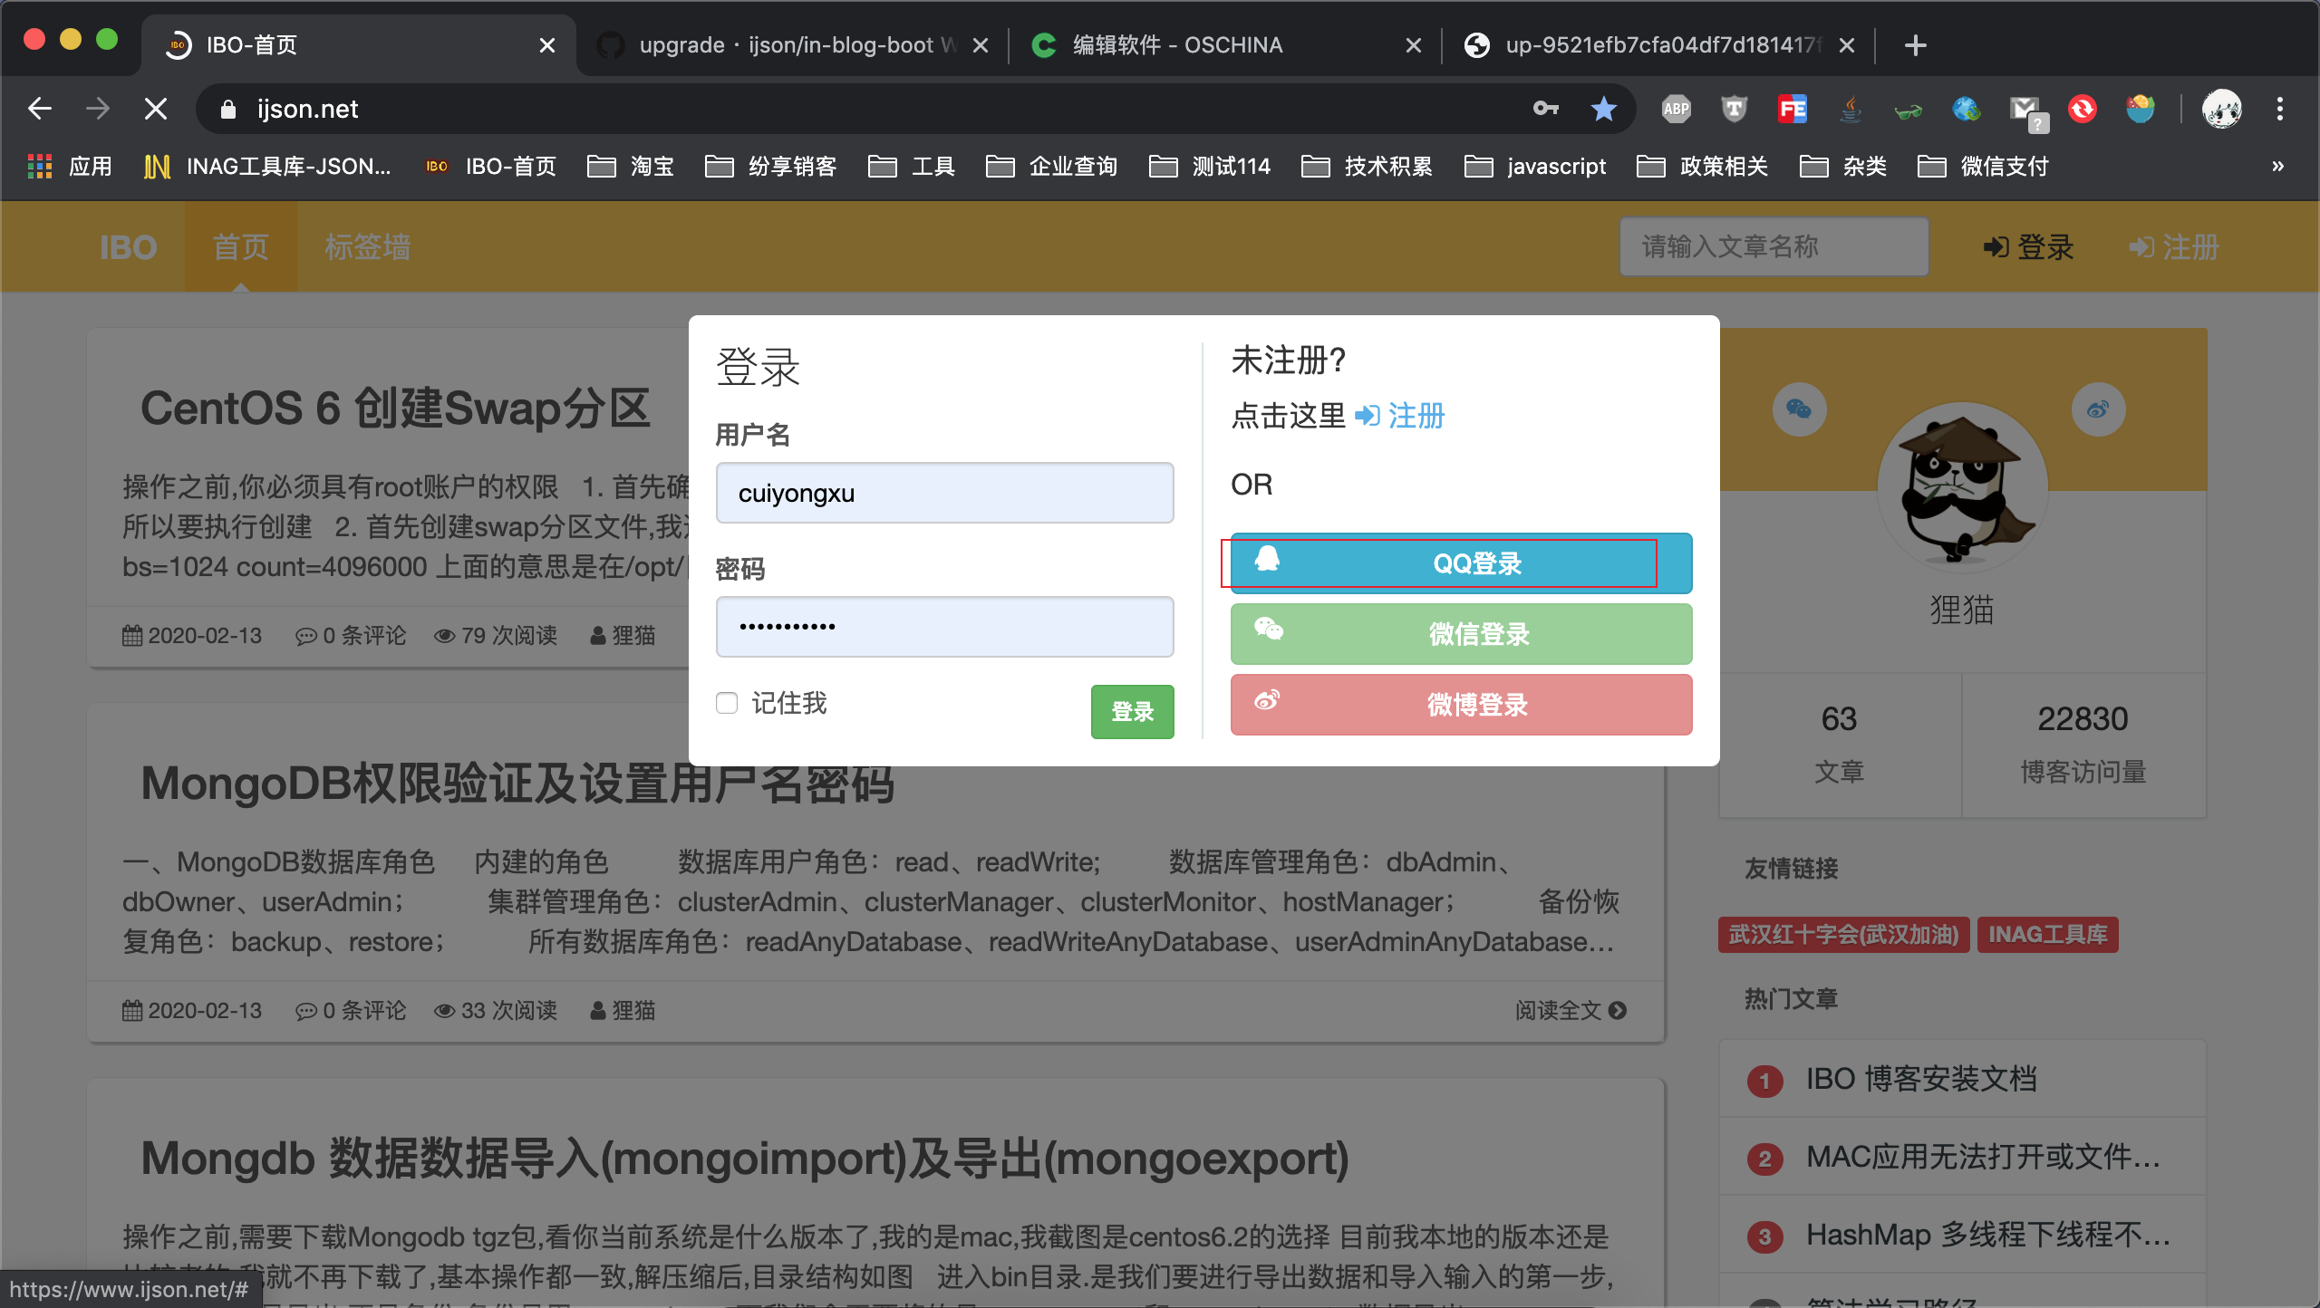Open the CentOS 6 创建Swap分区 article

click(x=396, y=408)
